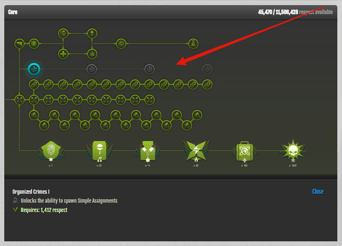Select the pill bottle x4 badge
Screen dimensions: 342x246
(x=148, y=152)
